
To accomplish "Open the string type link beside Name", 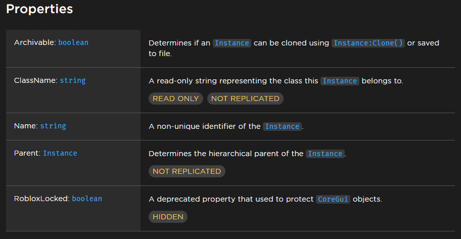I will tap(53, 126).
